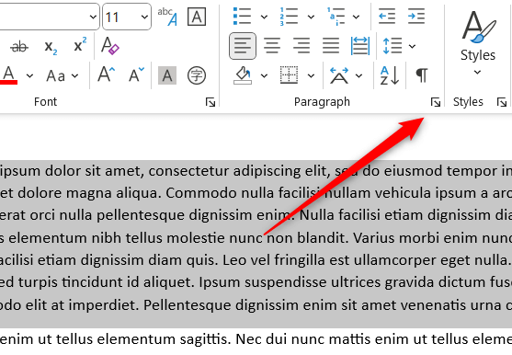Apply paragraph shading paint bucket

coord(243,75)
